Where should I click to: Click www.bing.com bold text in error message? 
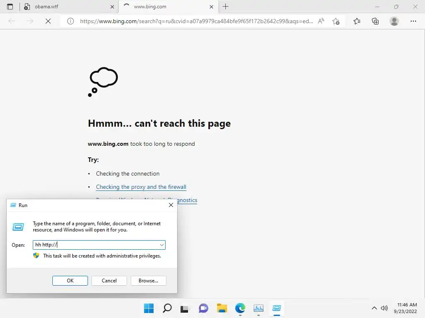[x=108, y=144]
